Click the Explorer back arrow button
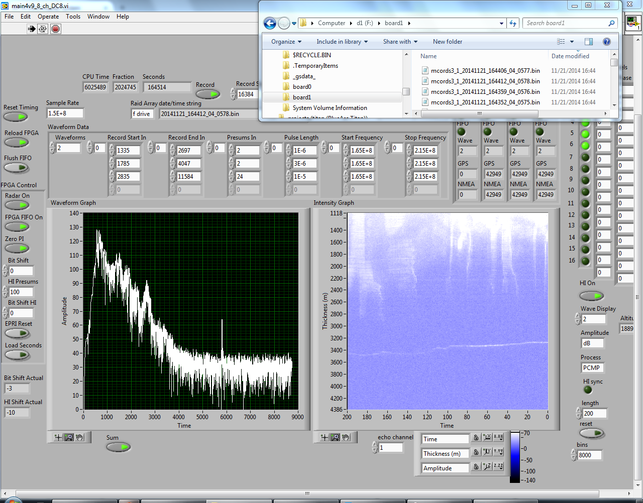 coord(270,23)
